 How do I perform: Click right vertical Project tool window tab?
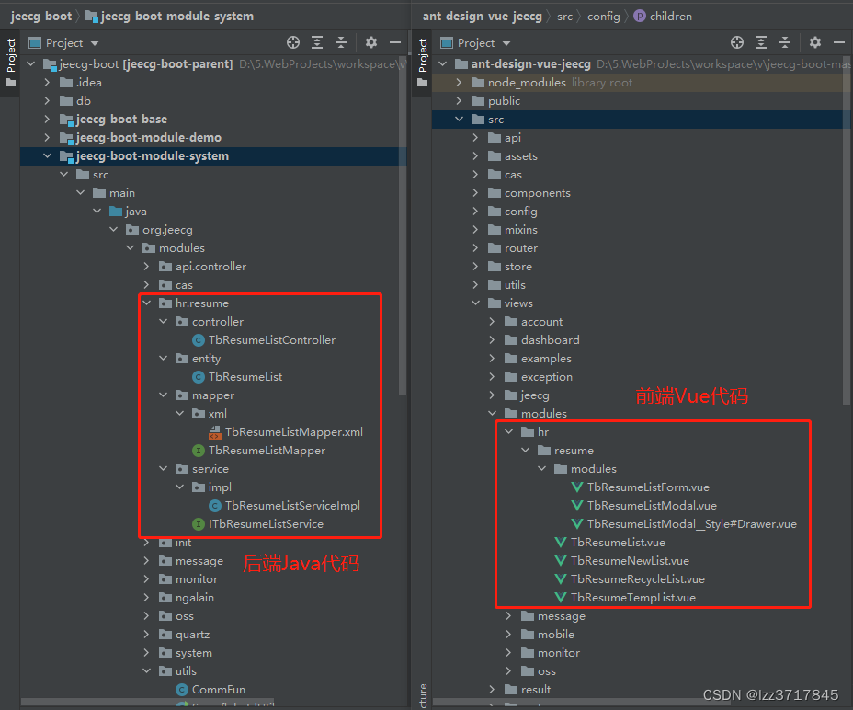422,62
